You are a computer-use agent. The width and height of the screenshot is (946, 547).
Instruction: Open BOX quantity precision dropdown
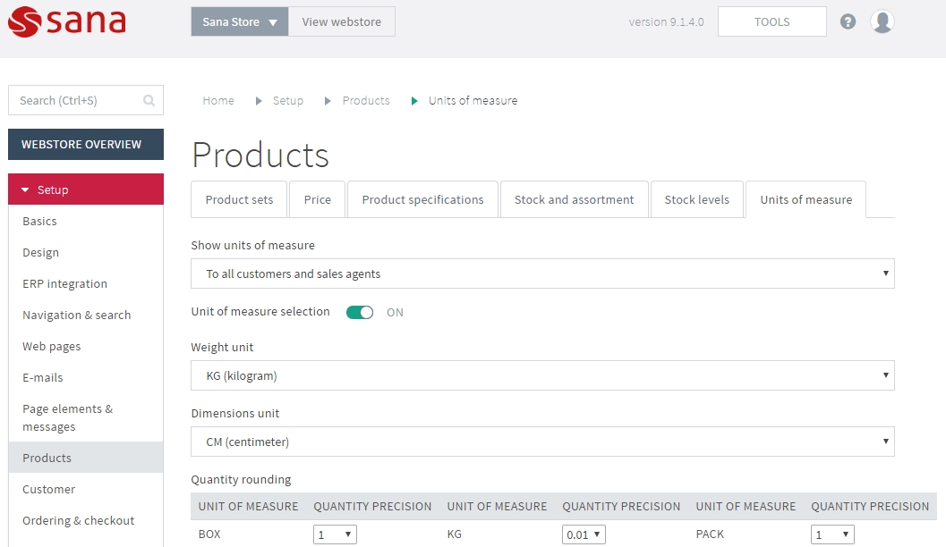point(335,534)
